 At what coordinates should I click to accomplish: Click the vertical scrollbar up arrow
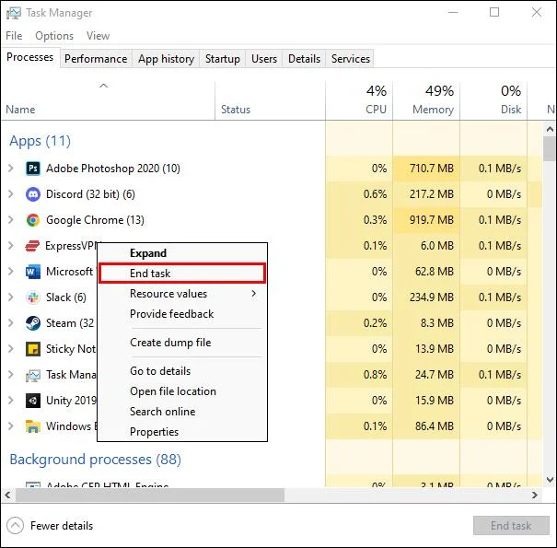tap(550, 129)
